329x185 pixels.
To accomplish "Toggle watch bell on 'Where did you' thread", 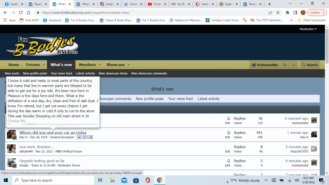I will coord(229,132).
